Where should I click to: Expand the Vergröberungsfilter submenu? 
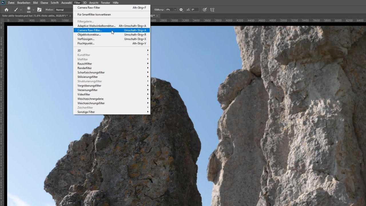click(112, 86)
